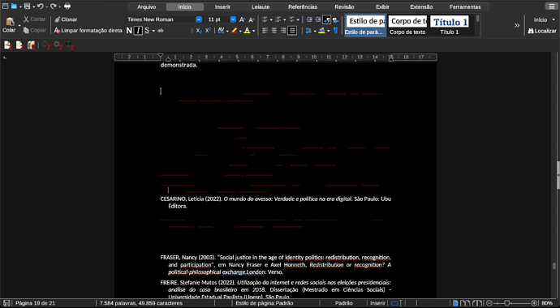Apply paragraph background color icon
560x308 pixels.
321,31
